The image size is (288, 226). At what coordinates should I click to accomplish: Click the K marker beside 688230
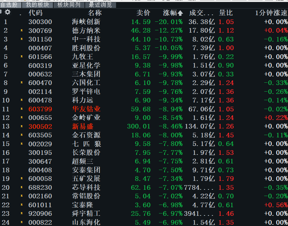(21, 187)
